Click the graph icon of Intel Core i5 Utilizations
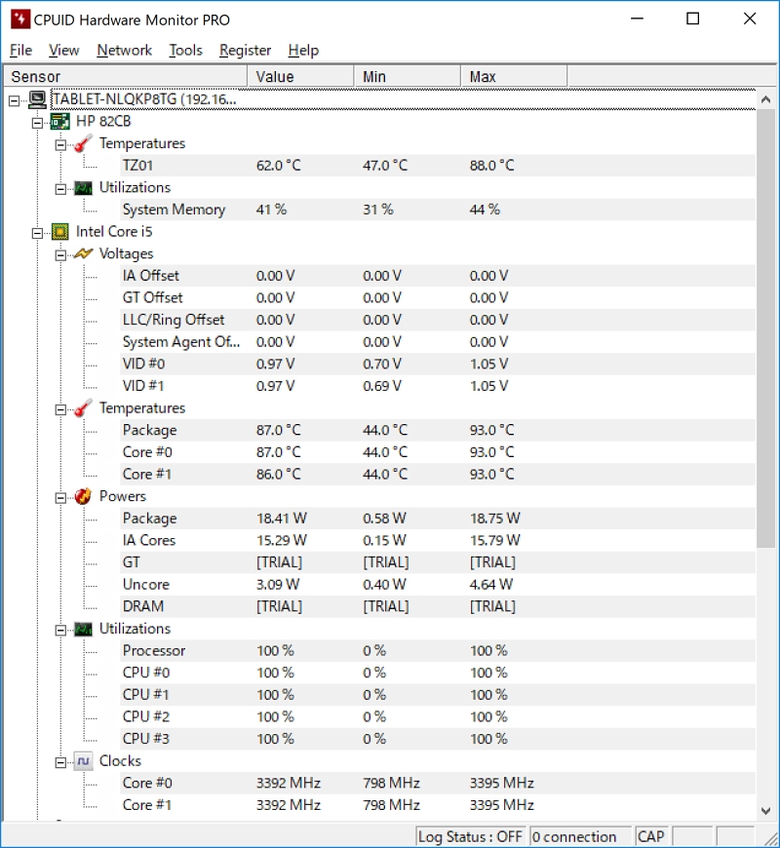780x848 pixels. click(83, 629)
